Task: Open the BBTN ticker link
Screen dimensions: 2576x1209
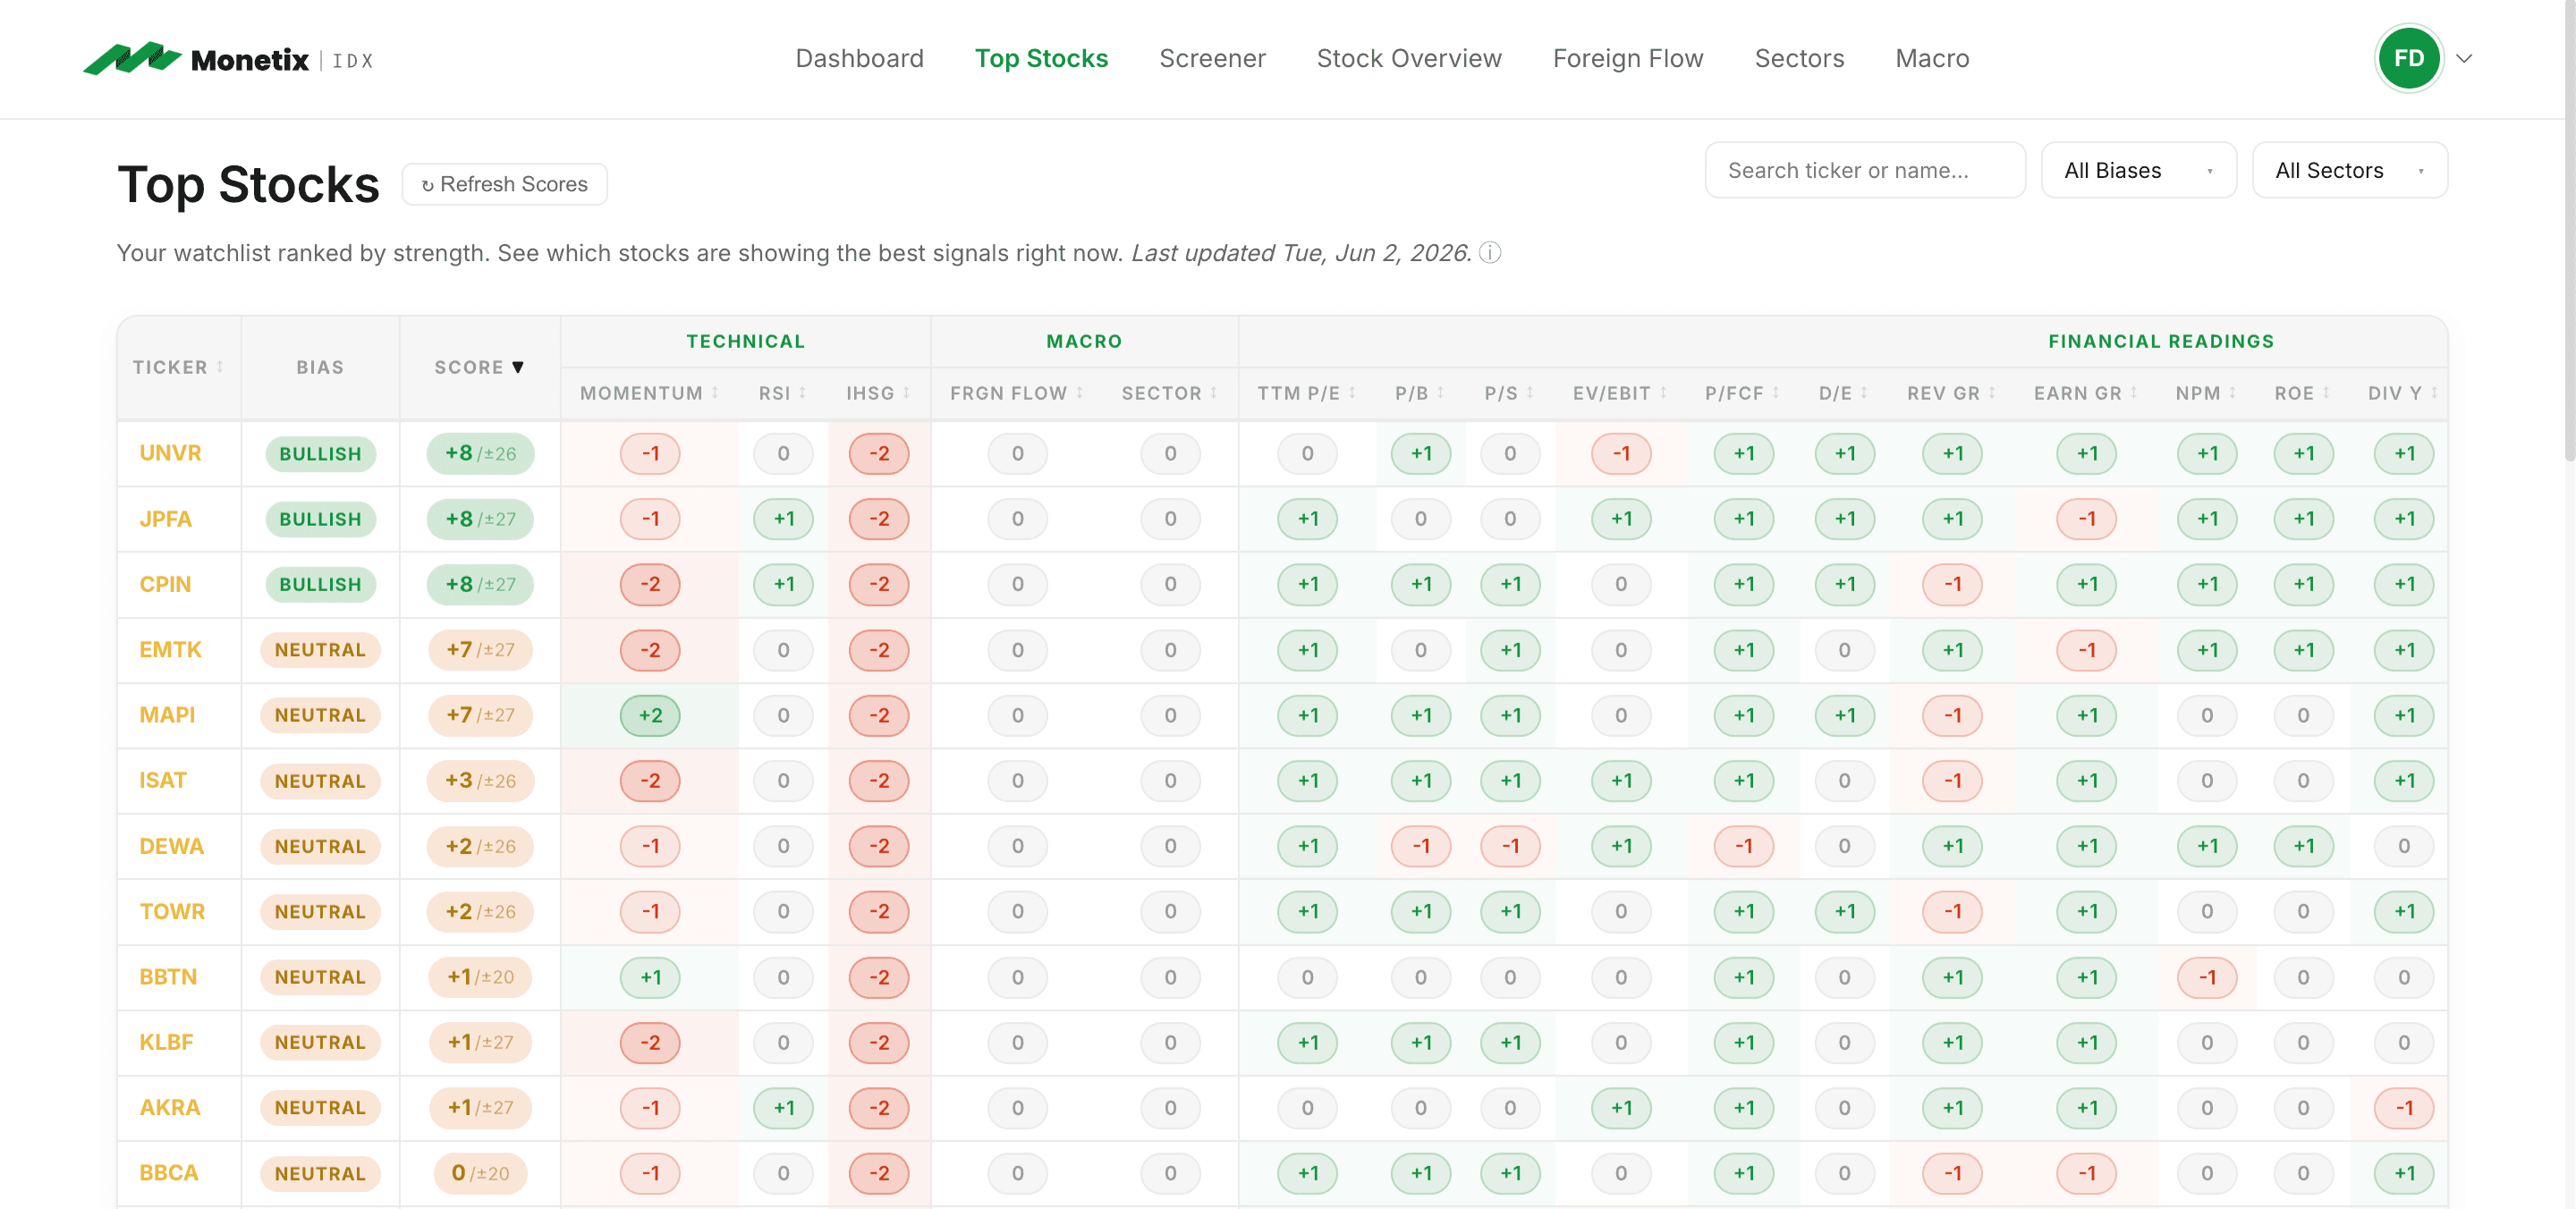Action: coord(168,977)
